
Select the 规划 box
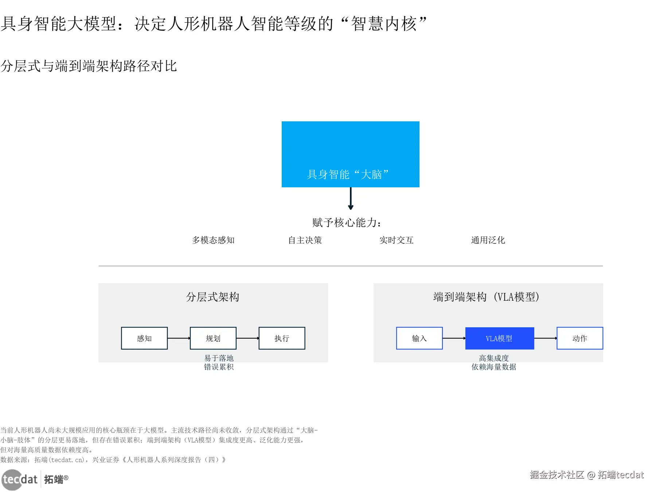(213, 338)
